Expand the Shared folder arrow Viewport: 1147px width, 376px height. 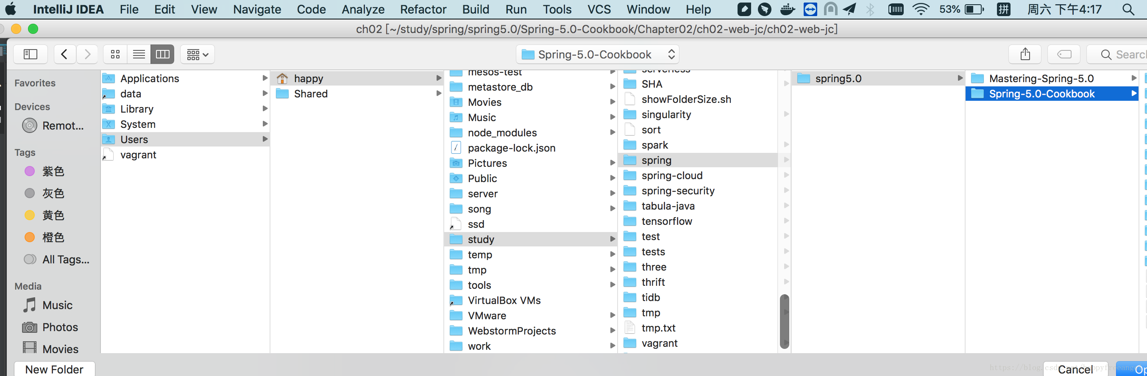point(439,94)
